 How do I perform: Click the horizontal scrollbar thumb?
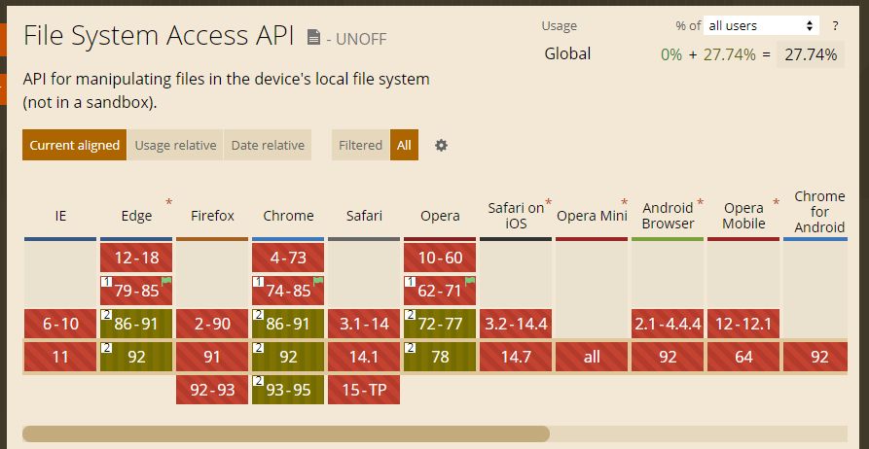[286, 433]
